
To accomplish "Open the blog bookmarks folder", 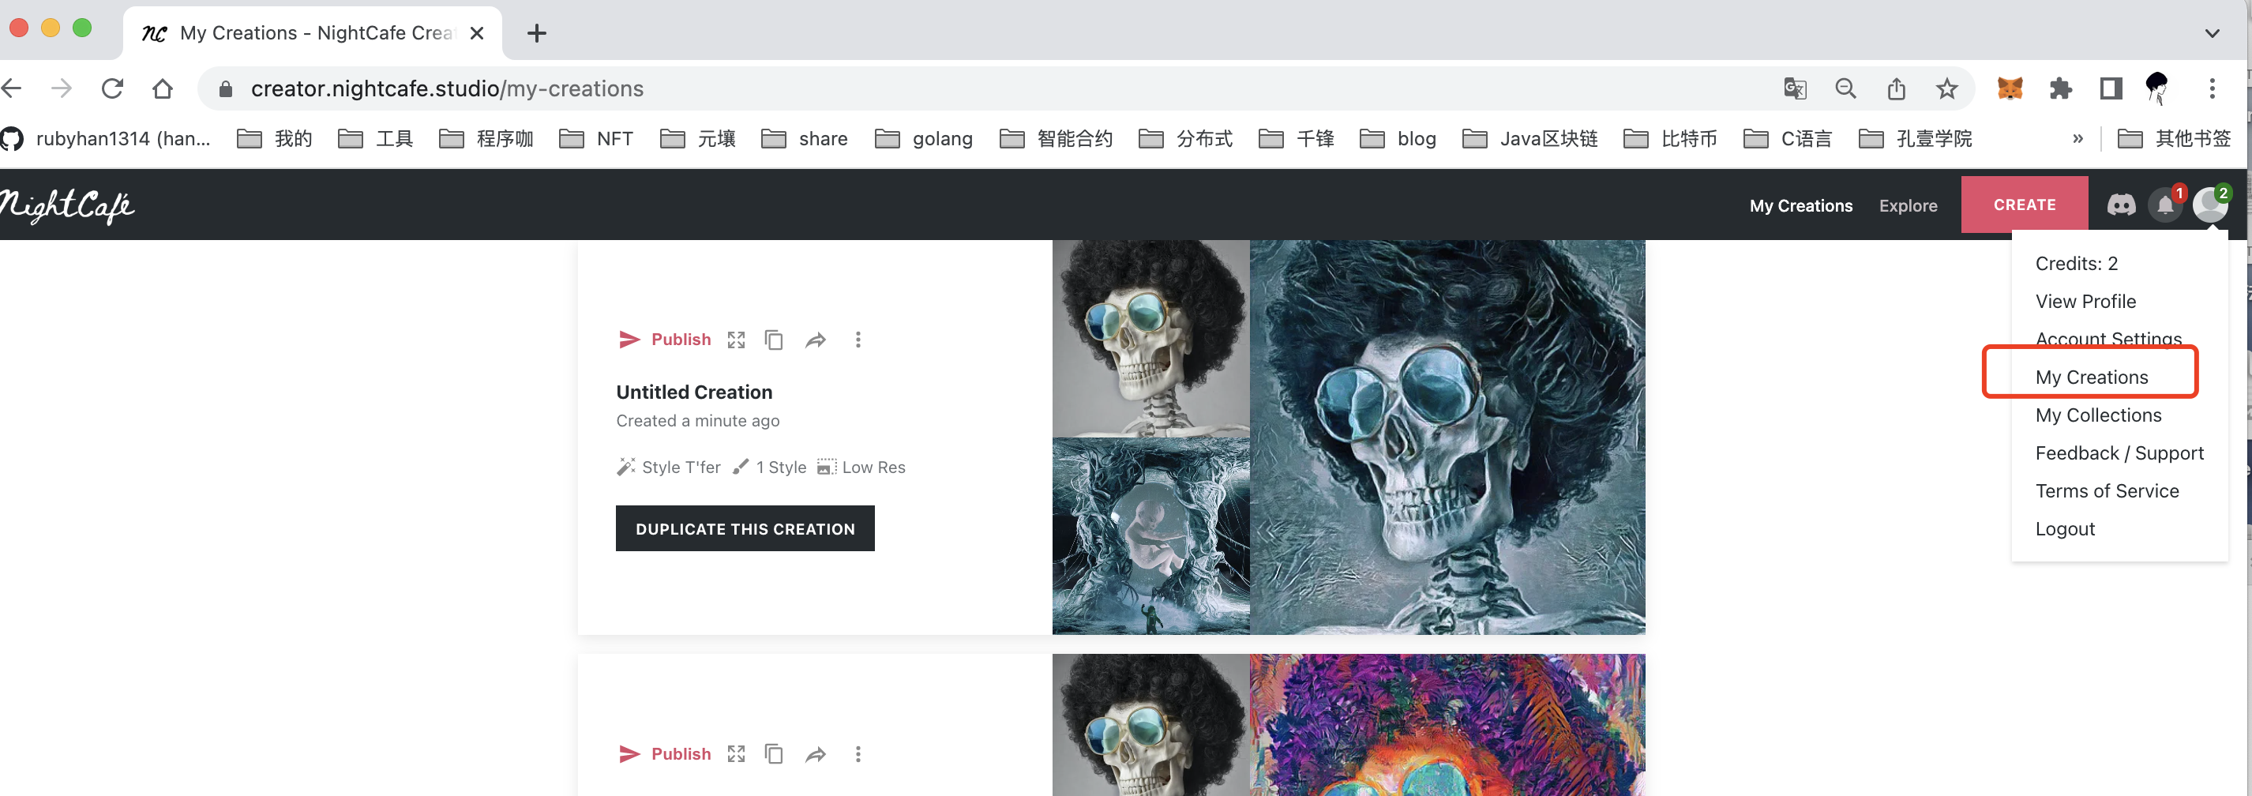I will pos(1398,138).
